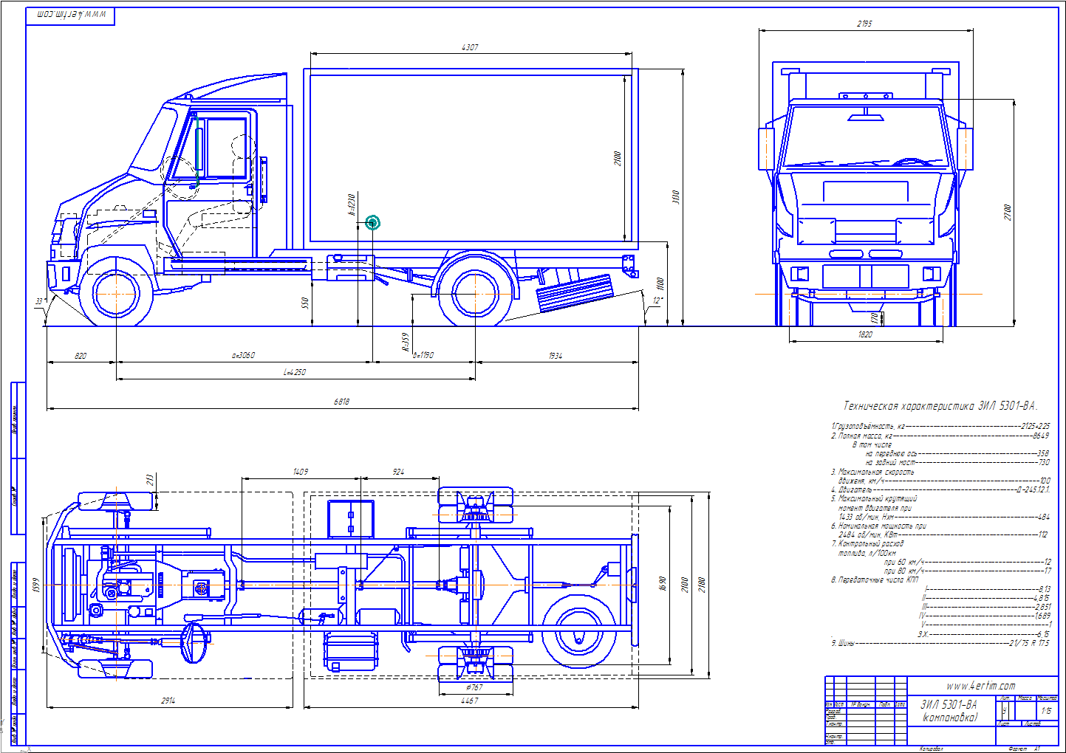Select the 550 frame height dimension
The image size is (1066, 753).
pos(304,303)
